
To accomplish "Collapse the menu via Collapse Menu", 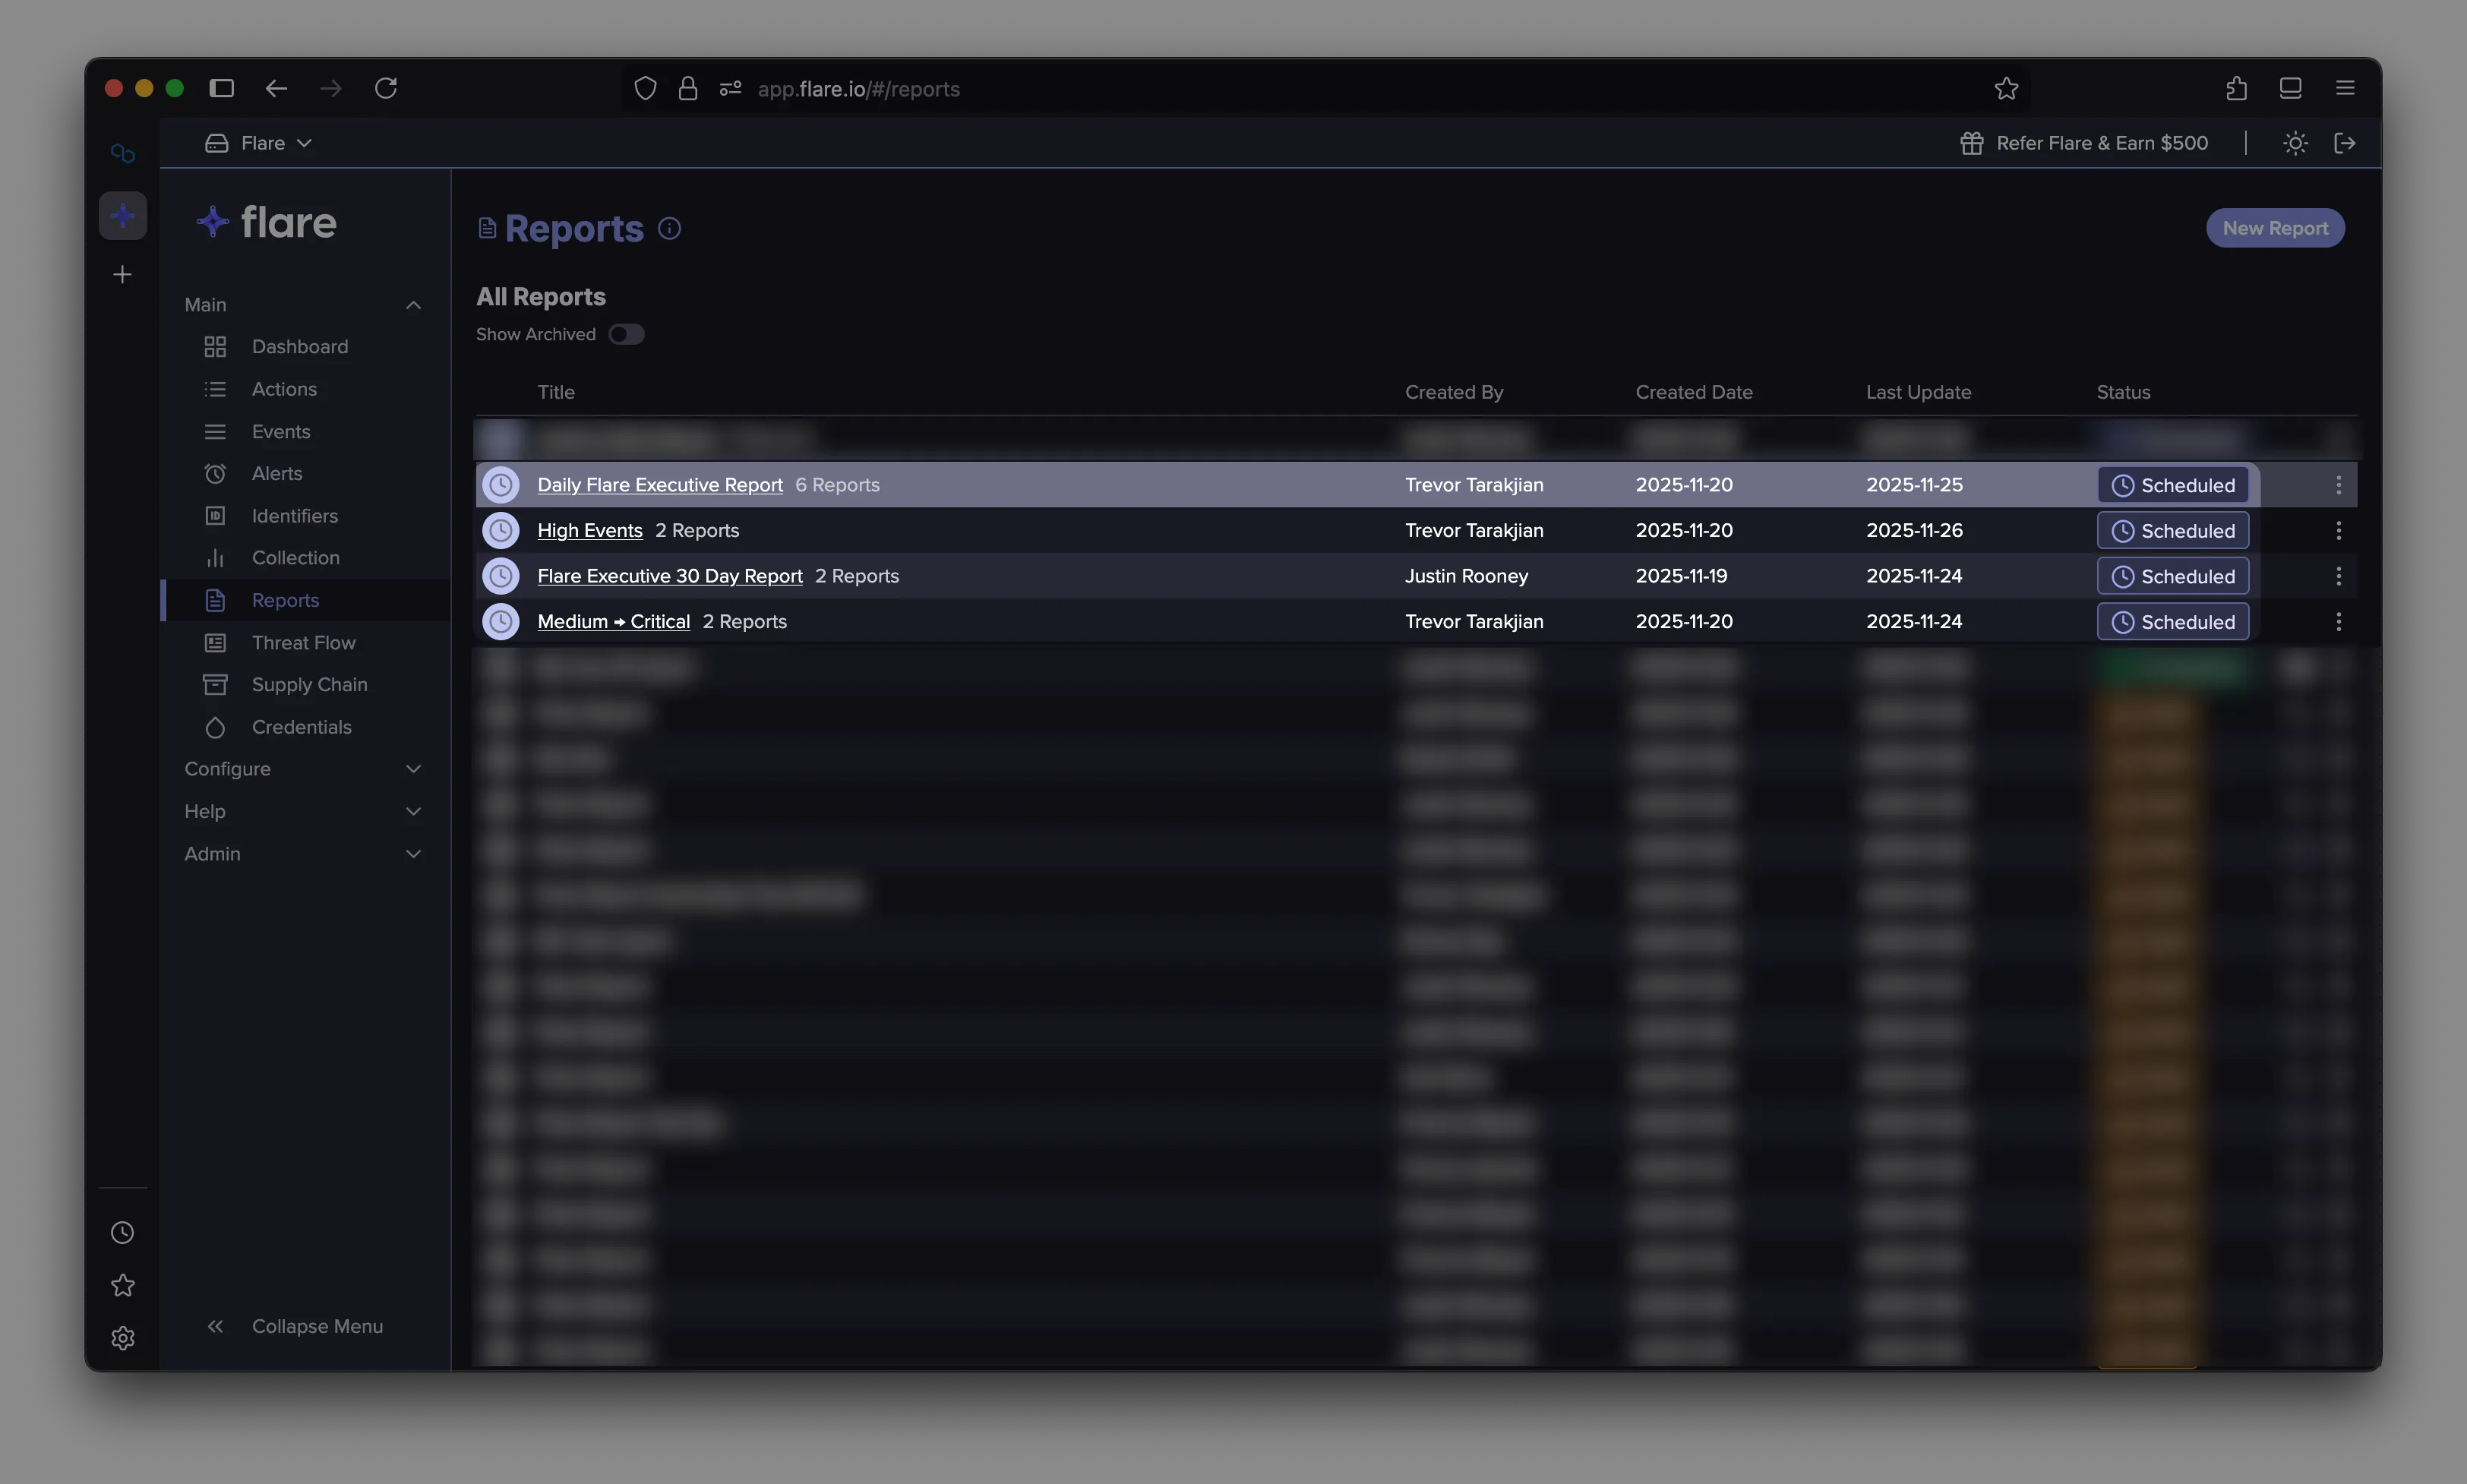I will pyautogui.click(x=295, y=1326).
